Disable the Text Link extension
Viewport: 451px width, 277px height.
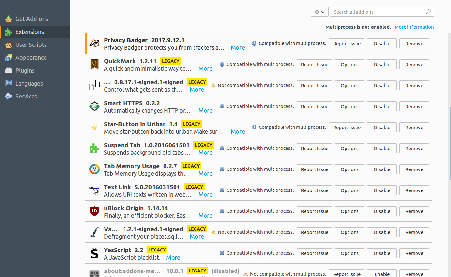(x=382, y=190)
